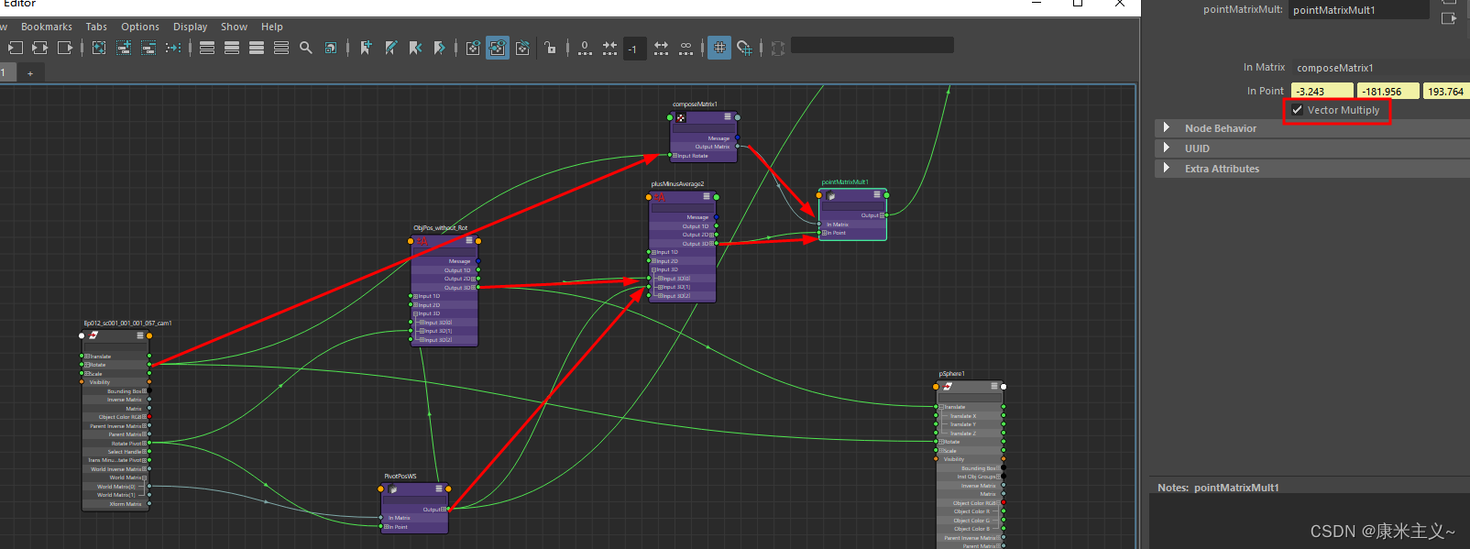Go to previous bookmark icon
The width and height of the screenshot is (1470, 549).
pos(415,48)
